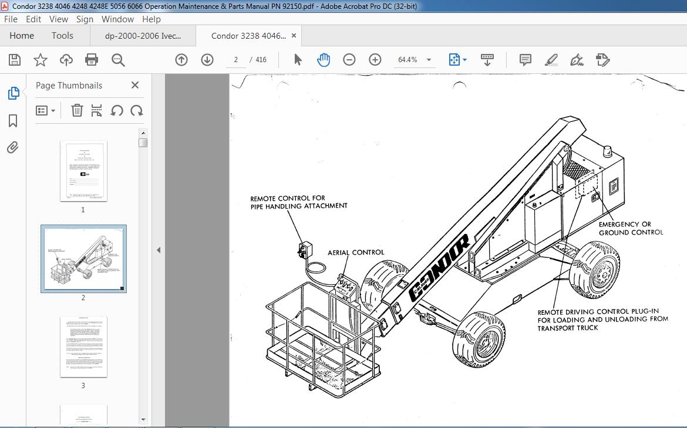Screen dimensions: 687x428
Task: Switch to the dp-2000-2006 Iveco document tab
Action: (x=143, y=36)
